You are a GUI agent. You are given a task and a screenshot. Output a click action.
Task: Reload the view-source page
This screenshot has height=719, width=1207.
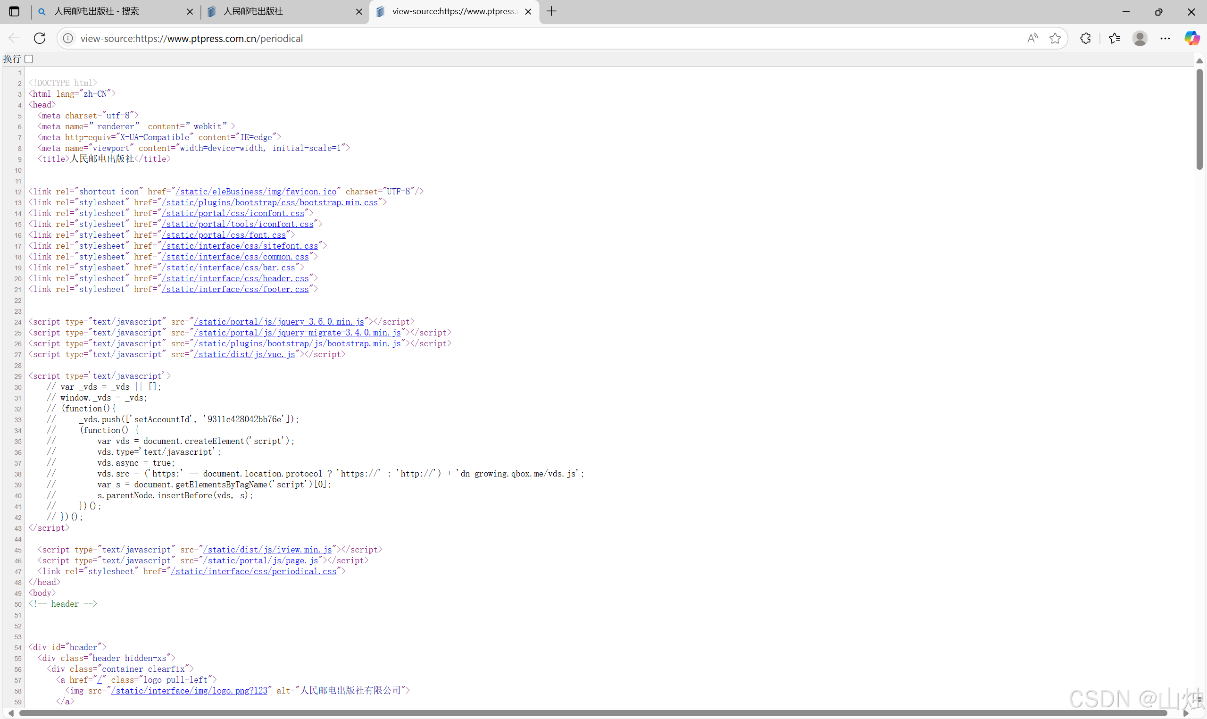40,38
